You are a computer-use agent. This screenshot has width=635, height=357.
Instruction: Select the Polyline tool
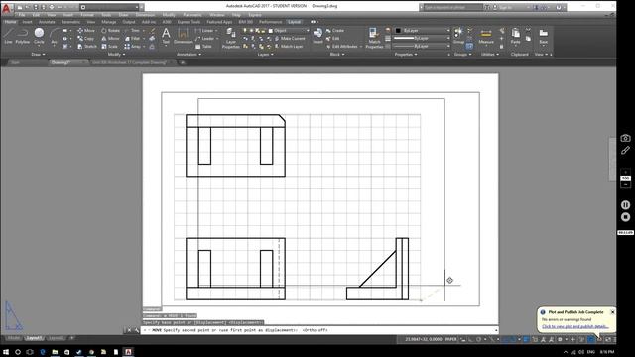(22, 36)
